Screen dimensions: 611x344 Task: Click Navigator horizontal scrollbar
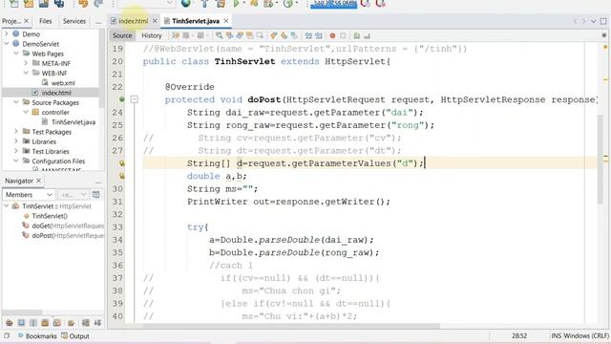click(22, 312)
